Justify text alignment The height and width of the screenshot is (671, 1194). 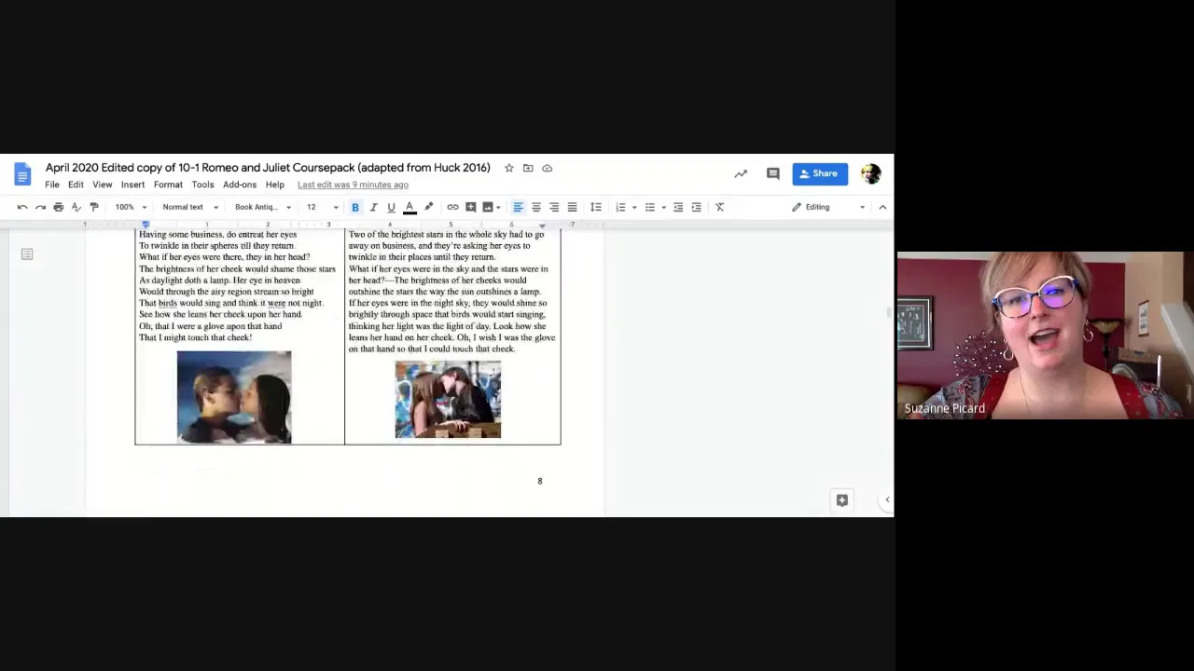point(572,207)
